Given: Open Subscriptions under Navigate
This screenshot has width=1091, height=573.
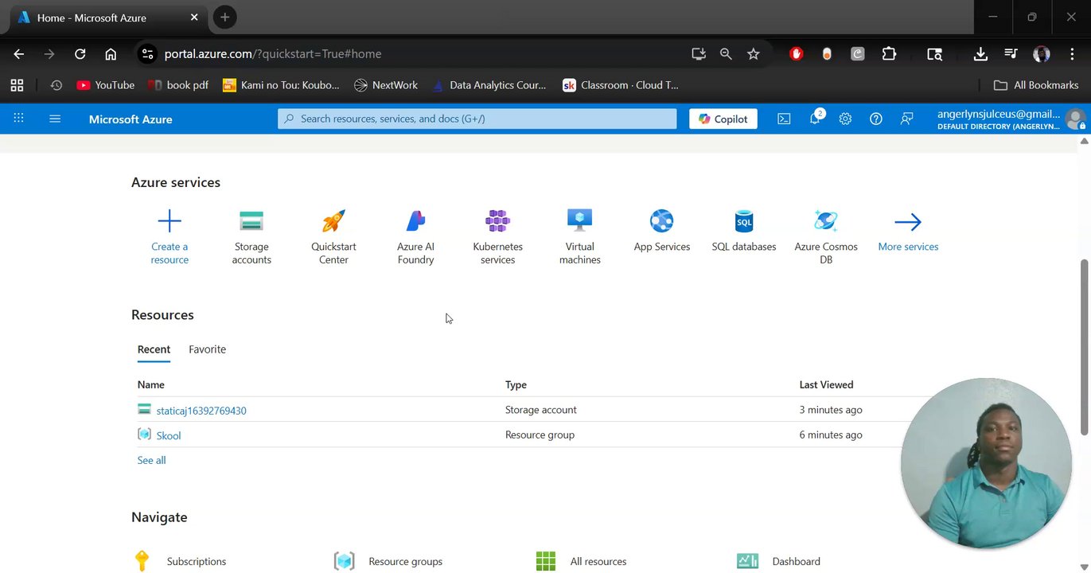Looking at the screenshot, I should [x=197, y=561].
